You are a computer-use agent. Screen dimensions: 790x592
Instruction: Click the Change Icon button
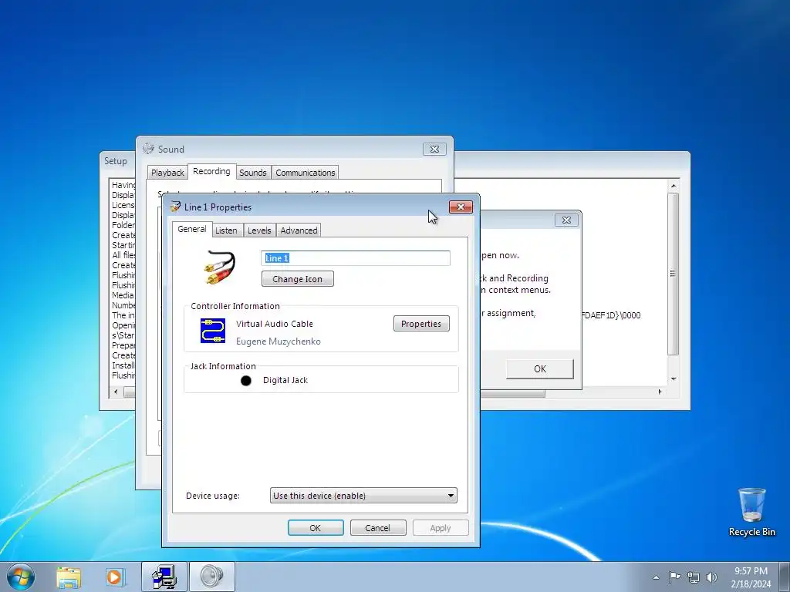tap(297, 279)
